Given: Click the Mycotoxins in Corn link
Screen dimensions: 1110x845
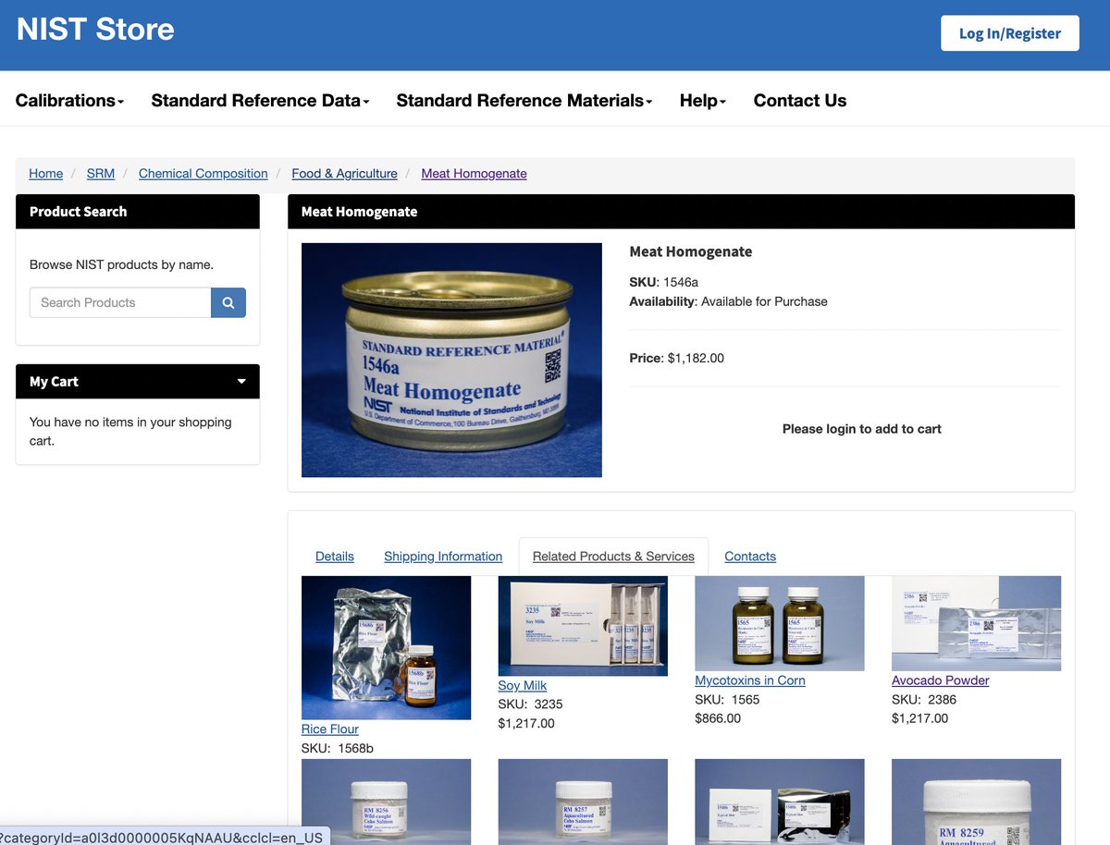Looking at the screenshot, I should pos(750,680).
